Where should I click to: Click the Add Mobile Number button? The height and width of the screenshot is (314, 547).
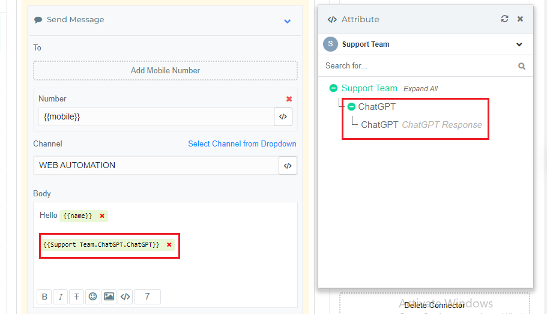pyautogui.click(x=165, y=70)
